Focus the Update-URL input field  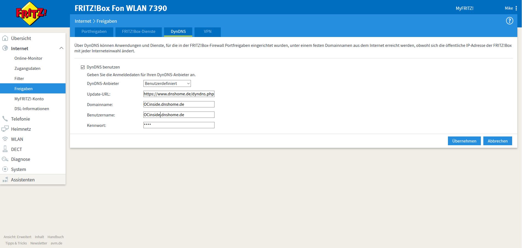[x=179, y=94]
